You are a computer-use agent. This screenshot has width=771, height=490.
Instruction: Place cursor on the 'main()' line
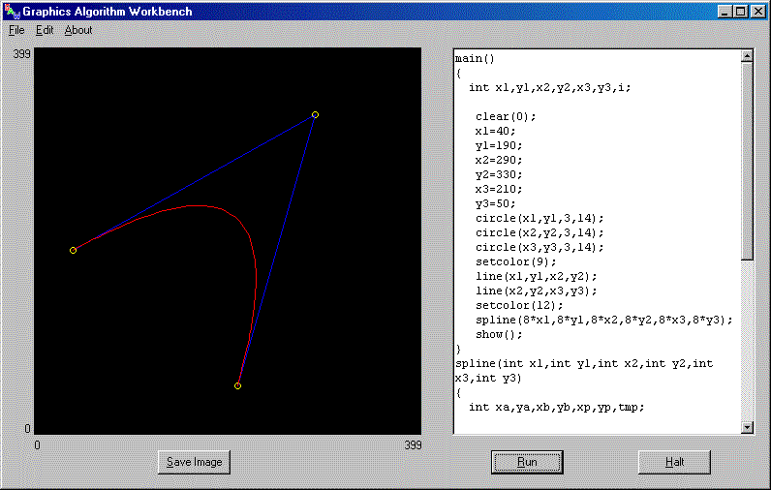point(475,59)
